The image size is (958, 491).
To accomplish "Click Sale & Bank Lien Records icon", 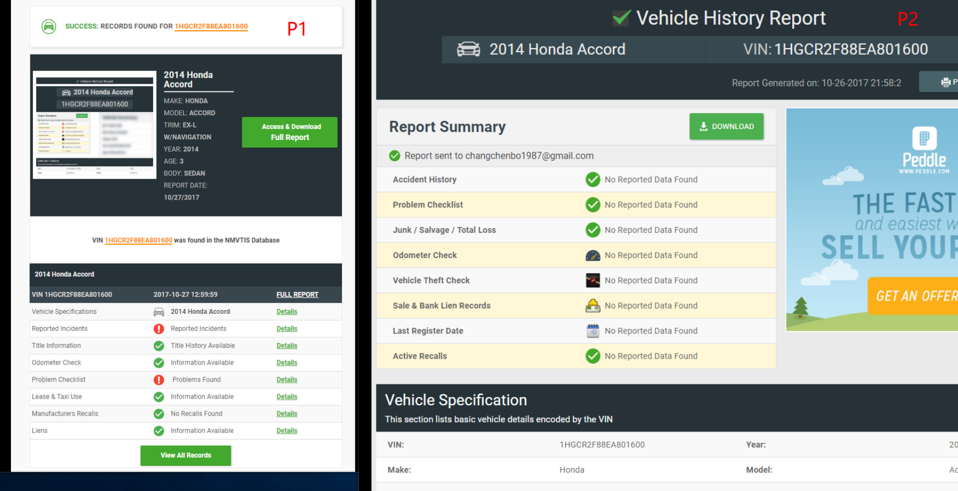I will click(593, 306).
